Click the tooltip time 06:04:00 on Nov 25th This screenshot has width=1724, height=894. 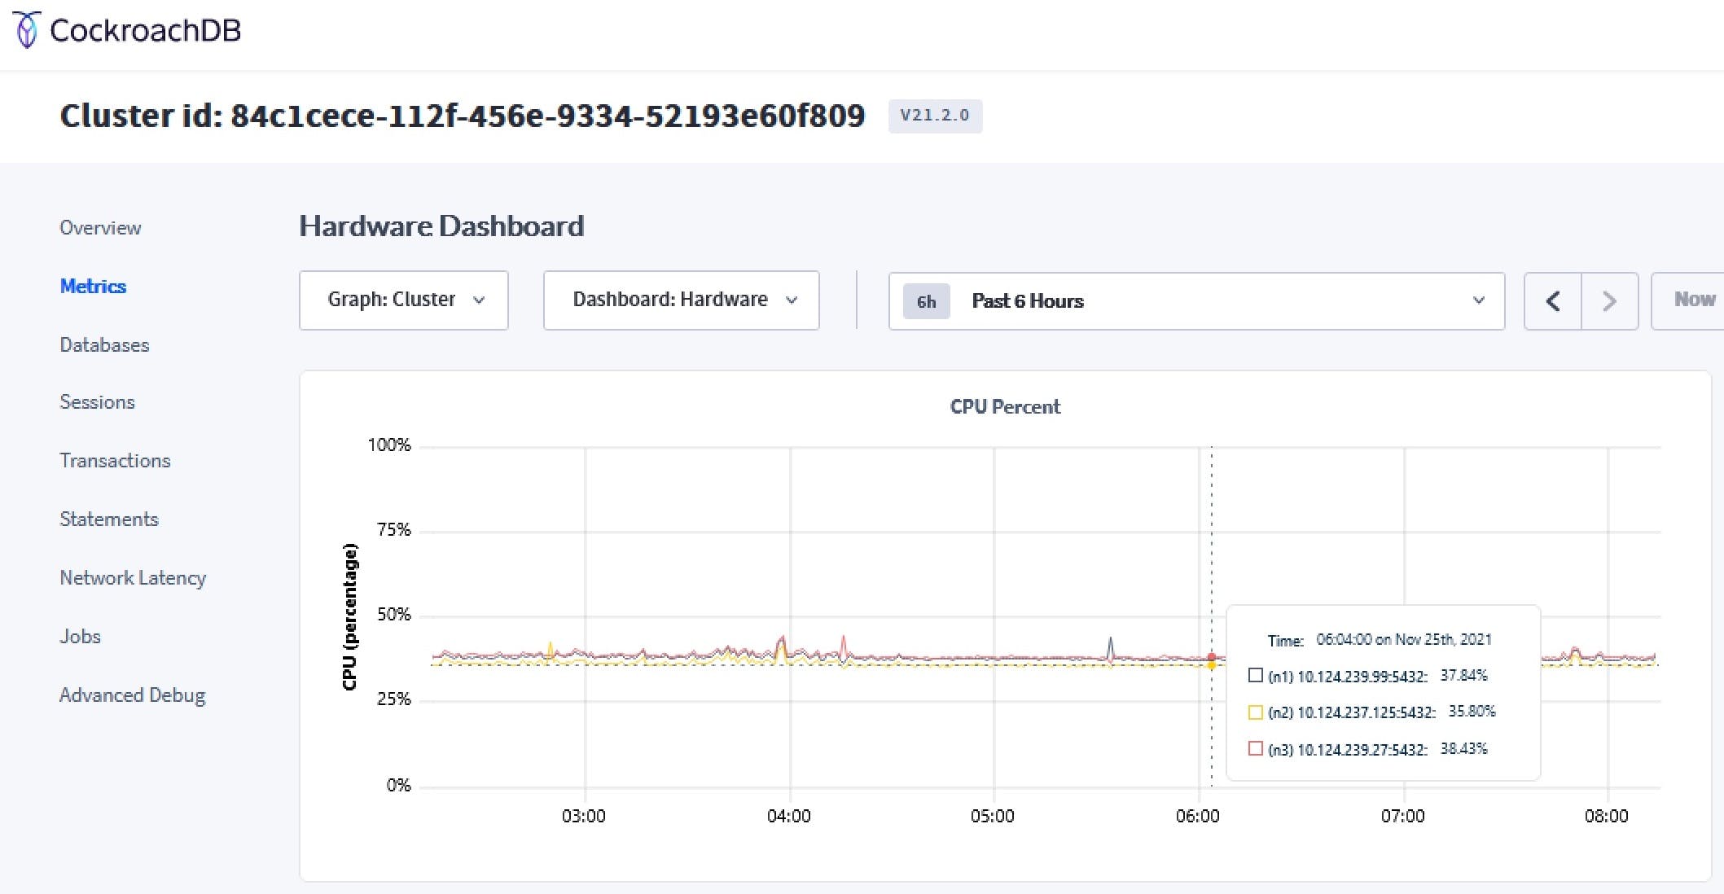tap(1404, 639)
